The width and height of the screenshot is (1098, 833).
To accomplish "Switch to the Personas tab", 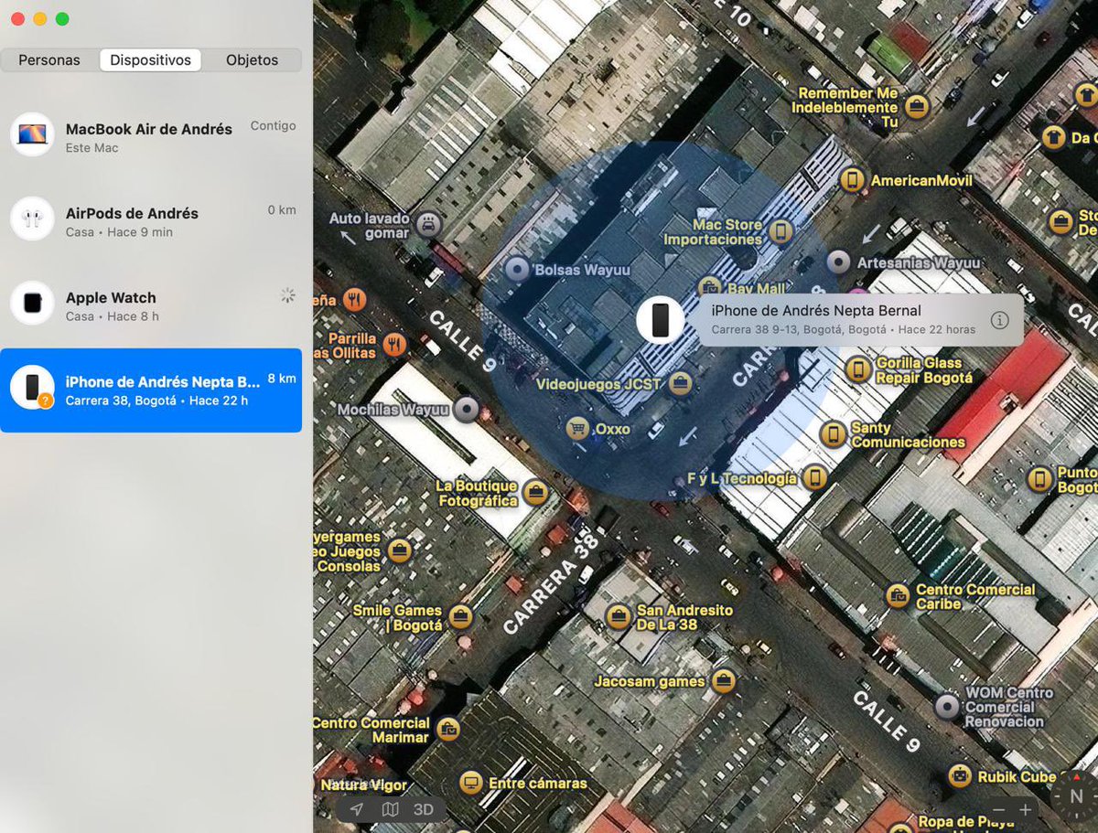I will pyautogui.click(x=49, y=60).
